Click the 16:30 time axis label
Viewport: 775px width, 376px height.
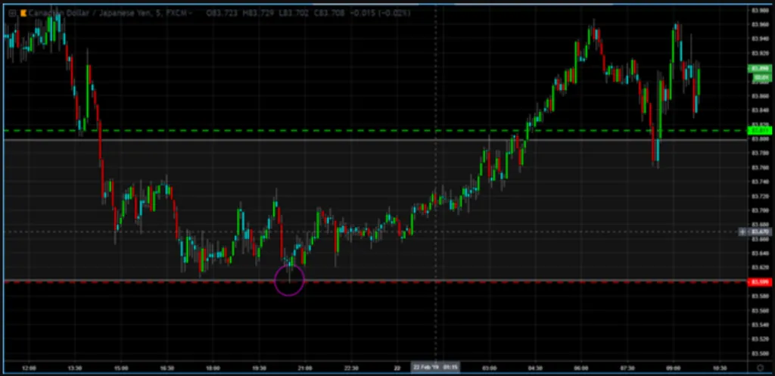(167, 368)
